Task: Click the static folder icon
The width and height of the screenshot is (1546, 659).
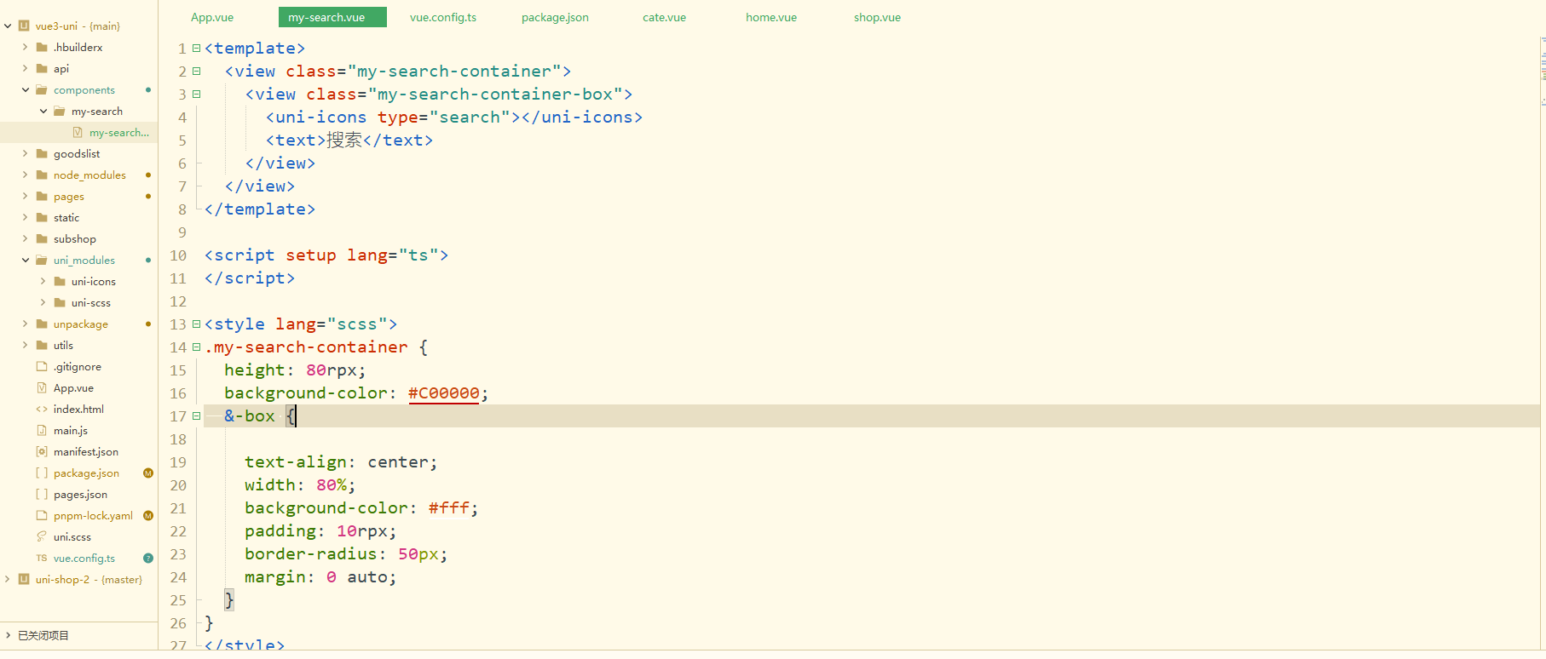Action: [42, 218]
